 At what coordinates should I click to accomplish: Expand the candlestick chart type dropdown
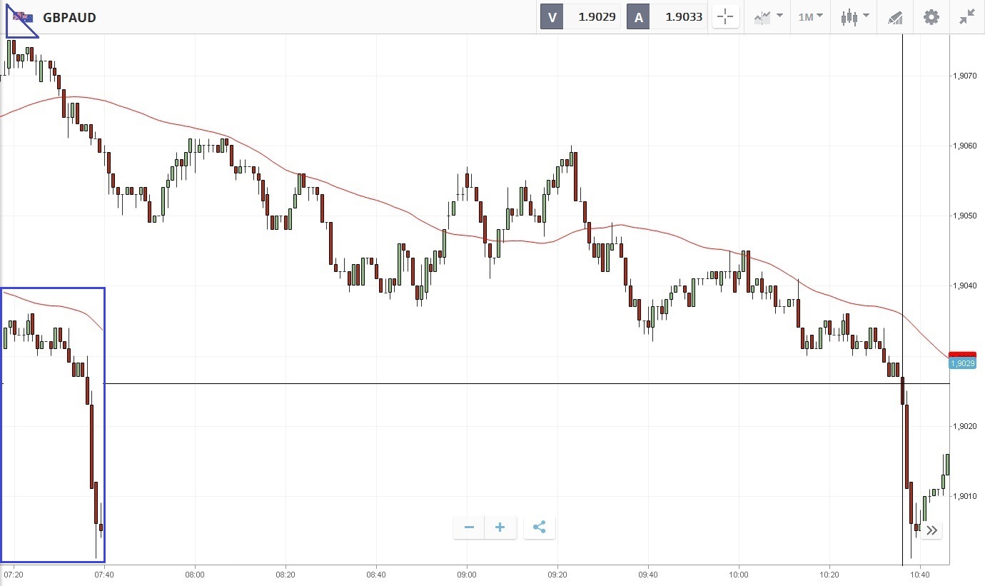click(x=854, y=17)
